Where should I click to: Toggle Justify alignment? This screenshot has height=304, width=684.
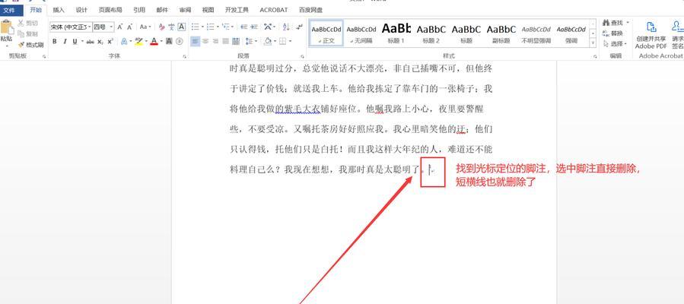[225, 41]
